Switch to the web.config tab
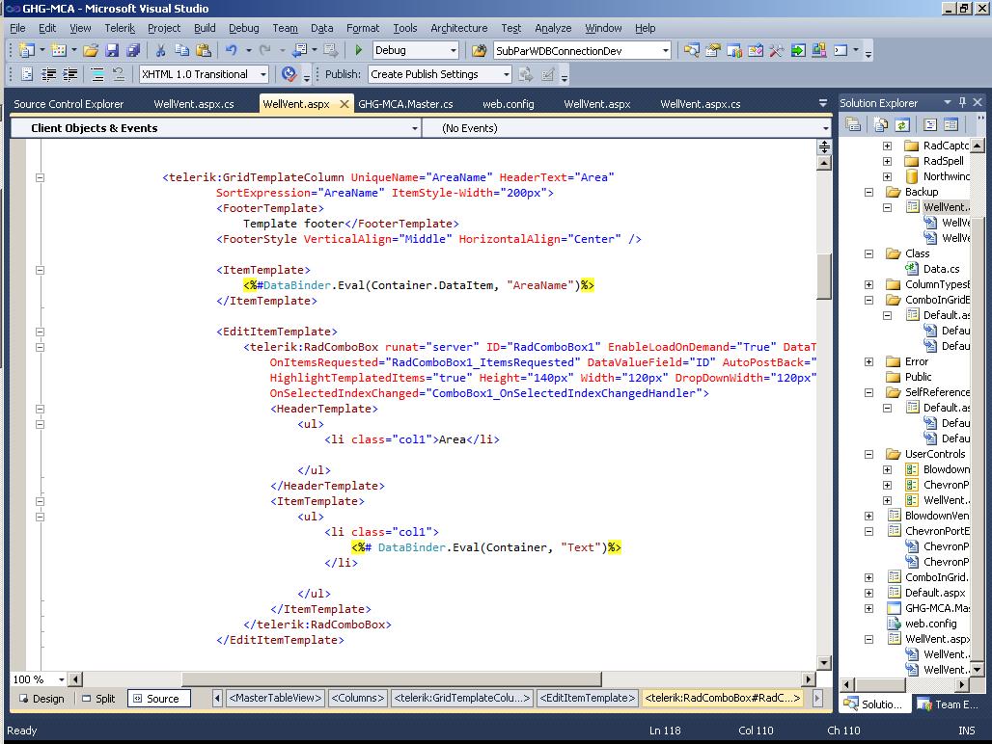 pos(508,104)
